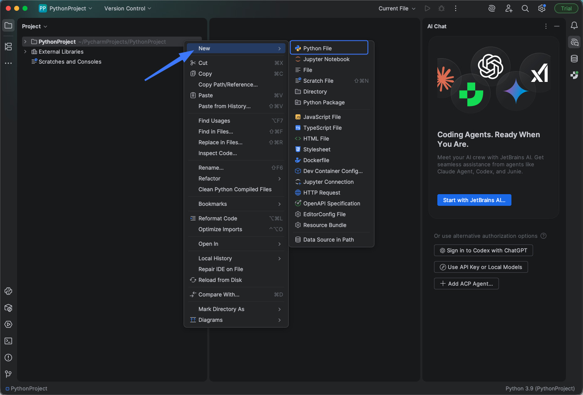Screen dimensions: 583x395
Task: Open the Database tool window
Action: (x=574, y=59)
